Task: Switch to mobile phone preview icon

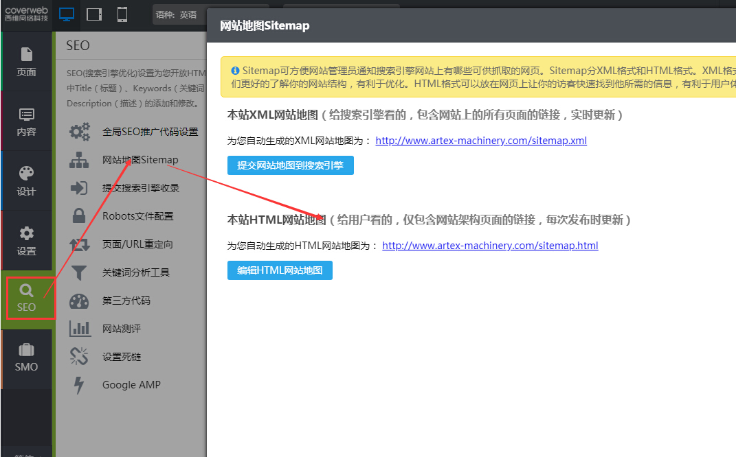Action: [x=122, y=14]
